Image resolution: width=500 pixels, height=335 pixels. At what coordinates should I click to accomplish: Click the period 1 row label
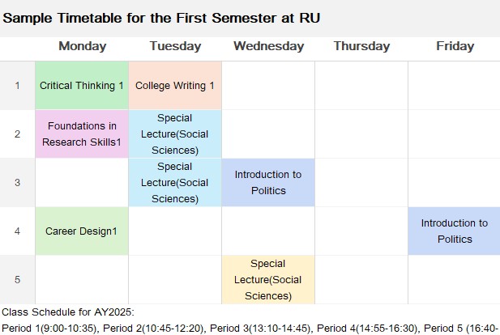[18, 86]
